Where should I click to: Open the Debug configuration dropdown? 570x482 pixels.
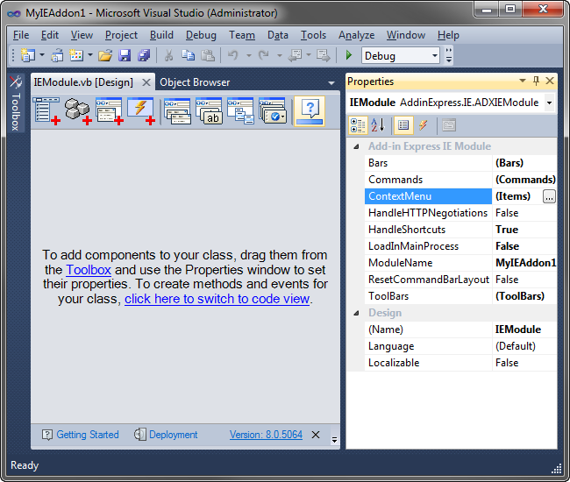[434, 55]
